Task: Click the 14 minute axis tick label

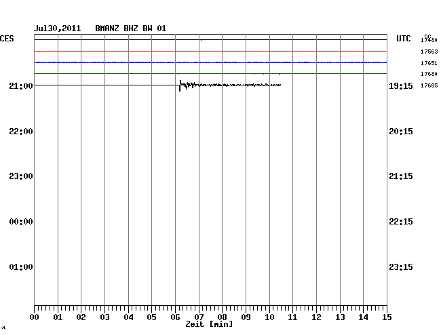Action: pyautogui.click(x=364, y=317)
